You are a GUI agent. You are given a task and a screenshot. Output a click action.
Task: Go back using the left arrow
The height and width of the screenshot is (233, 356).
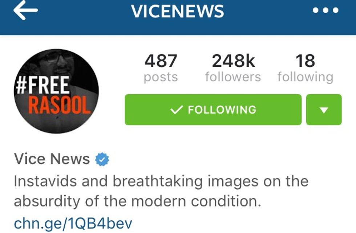25,11
